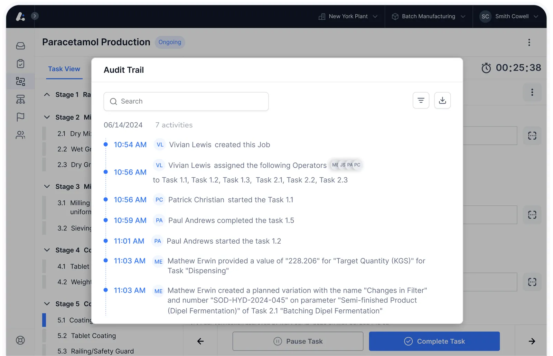Viewport: 553px width, 356px height.
Task: Click the Pause Task button
Action: [298, 341]
